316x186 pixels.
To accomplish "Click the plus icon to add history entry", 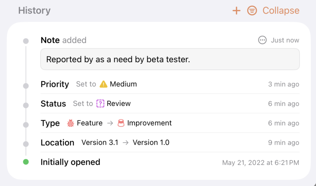I will pyautogui.click(x=236, y=11).
